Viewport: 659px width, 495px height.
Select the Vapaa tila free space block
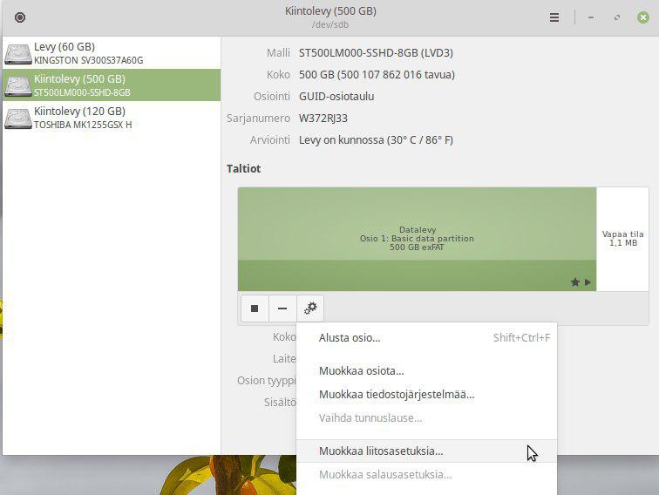pyautogui.click(x=622, y=238)
